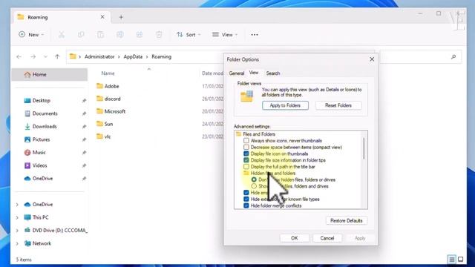Click the Cut scissors icon in toolbar

(62, 35)
